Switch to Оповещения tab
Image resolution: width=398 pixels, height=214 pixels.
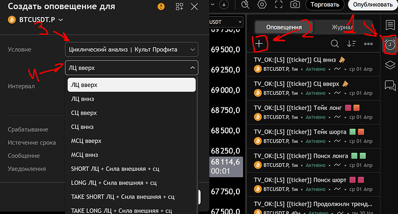pos(284,27)
